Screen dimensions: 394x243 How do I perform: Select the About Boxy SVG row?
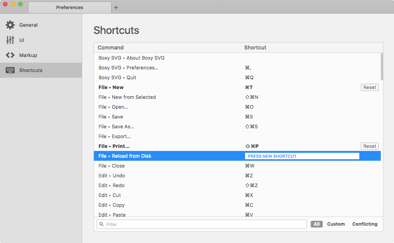pos(237,58)
